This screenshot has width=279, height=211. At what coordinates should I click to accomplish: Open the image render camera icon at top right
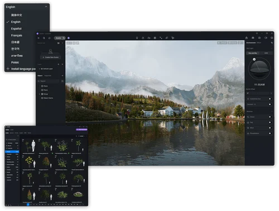(253, 38)
